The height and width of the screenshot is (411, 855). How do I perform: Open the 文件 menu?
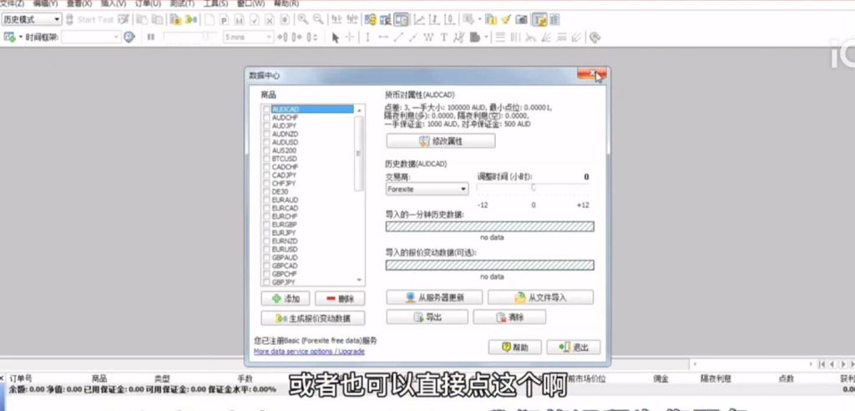(x=12, y=3)
